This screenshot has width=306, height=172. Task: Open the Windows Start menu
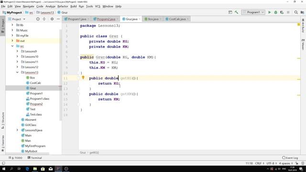point(3,169)
